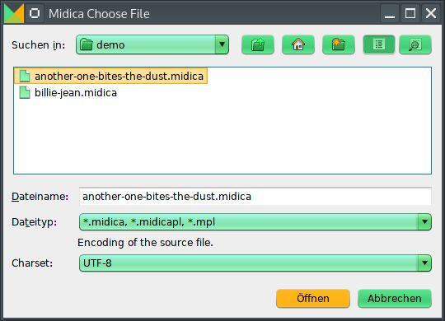Jump to the home directory
445x321 pixels.
click(298, 44)
